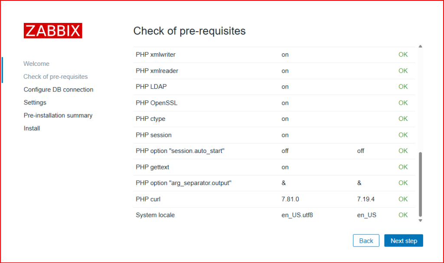Open the Configure DB connection step
Viewport: 444px width, 263px height.
point(59,89)
